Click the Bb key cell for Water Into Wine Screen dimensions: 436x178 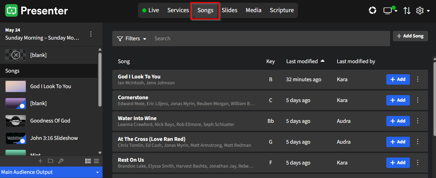[271, 121]
